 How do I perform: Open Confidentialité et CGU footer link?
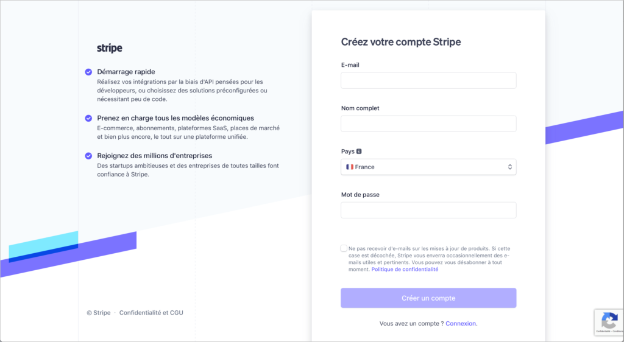(x=151, y=313)
